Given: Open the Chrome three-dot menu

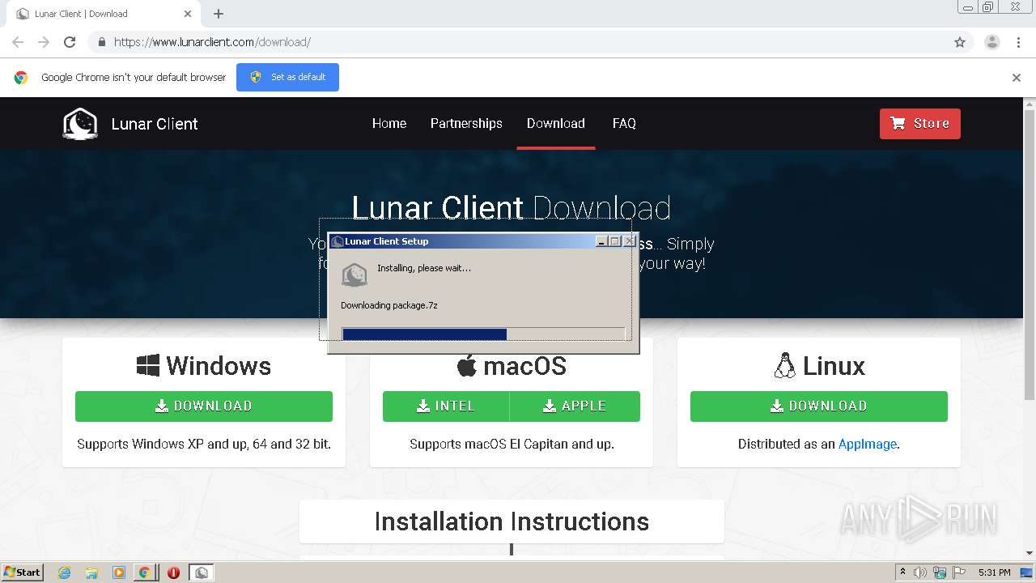Looking at the screenshot, I should [1018, 42].
